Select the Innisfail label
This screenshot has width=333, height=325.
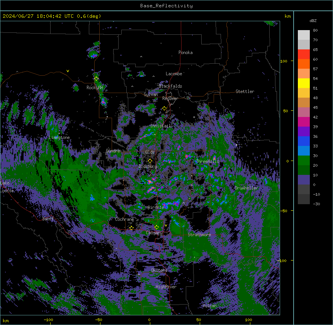(160, 126)
